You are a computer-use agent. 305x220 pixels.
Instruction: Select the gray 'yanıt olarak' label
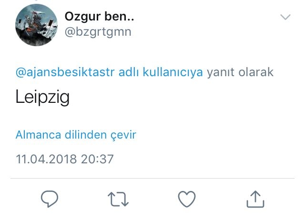coord(240,72)
